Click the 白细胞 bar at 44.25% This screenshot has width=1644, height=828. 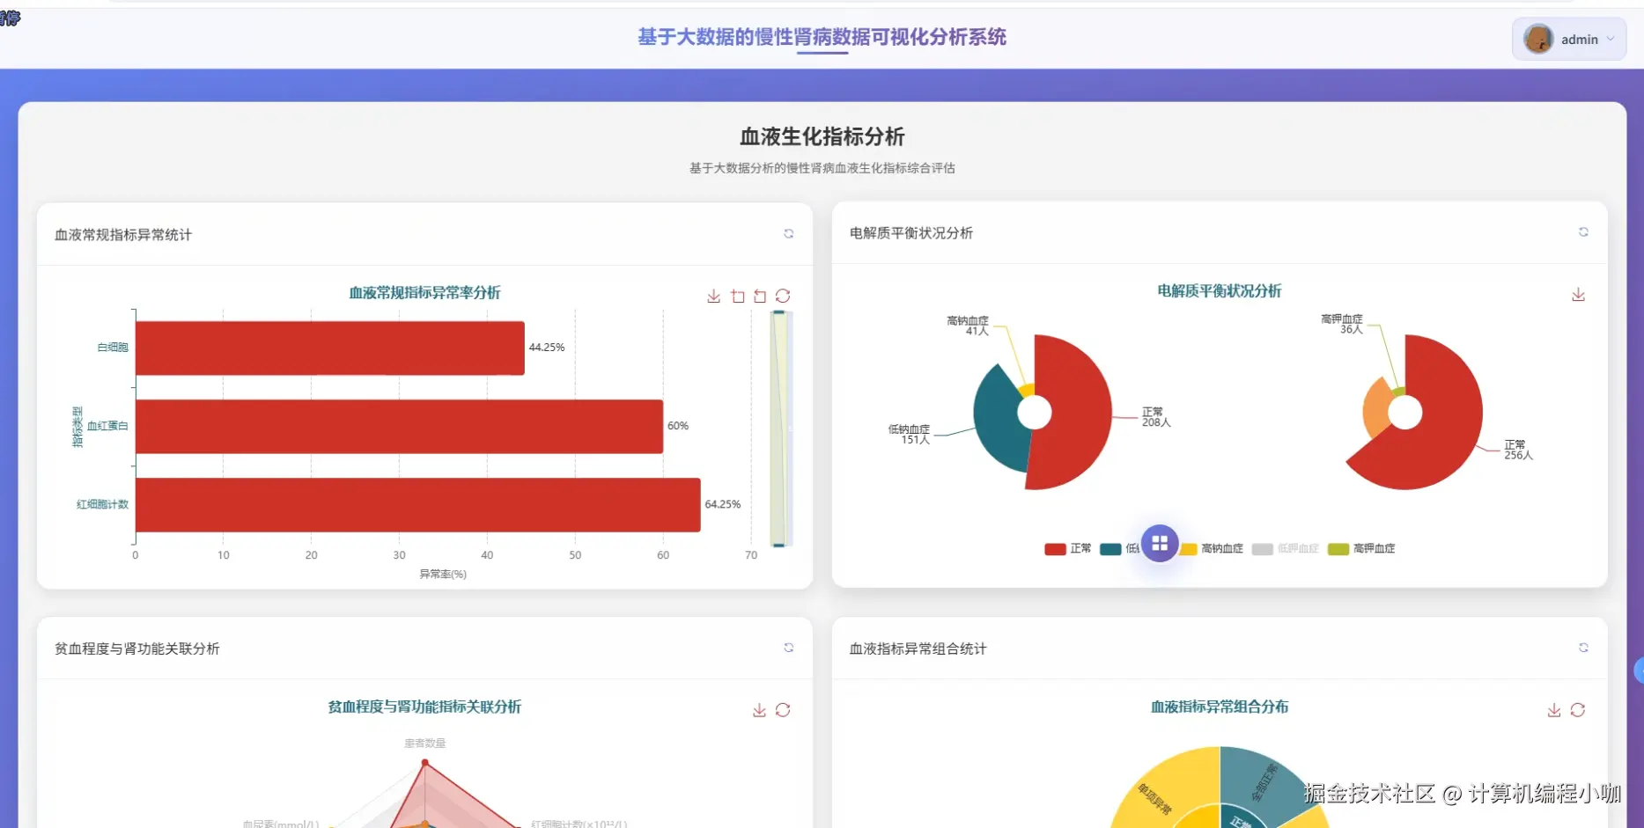tap(330, 348)
